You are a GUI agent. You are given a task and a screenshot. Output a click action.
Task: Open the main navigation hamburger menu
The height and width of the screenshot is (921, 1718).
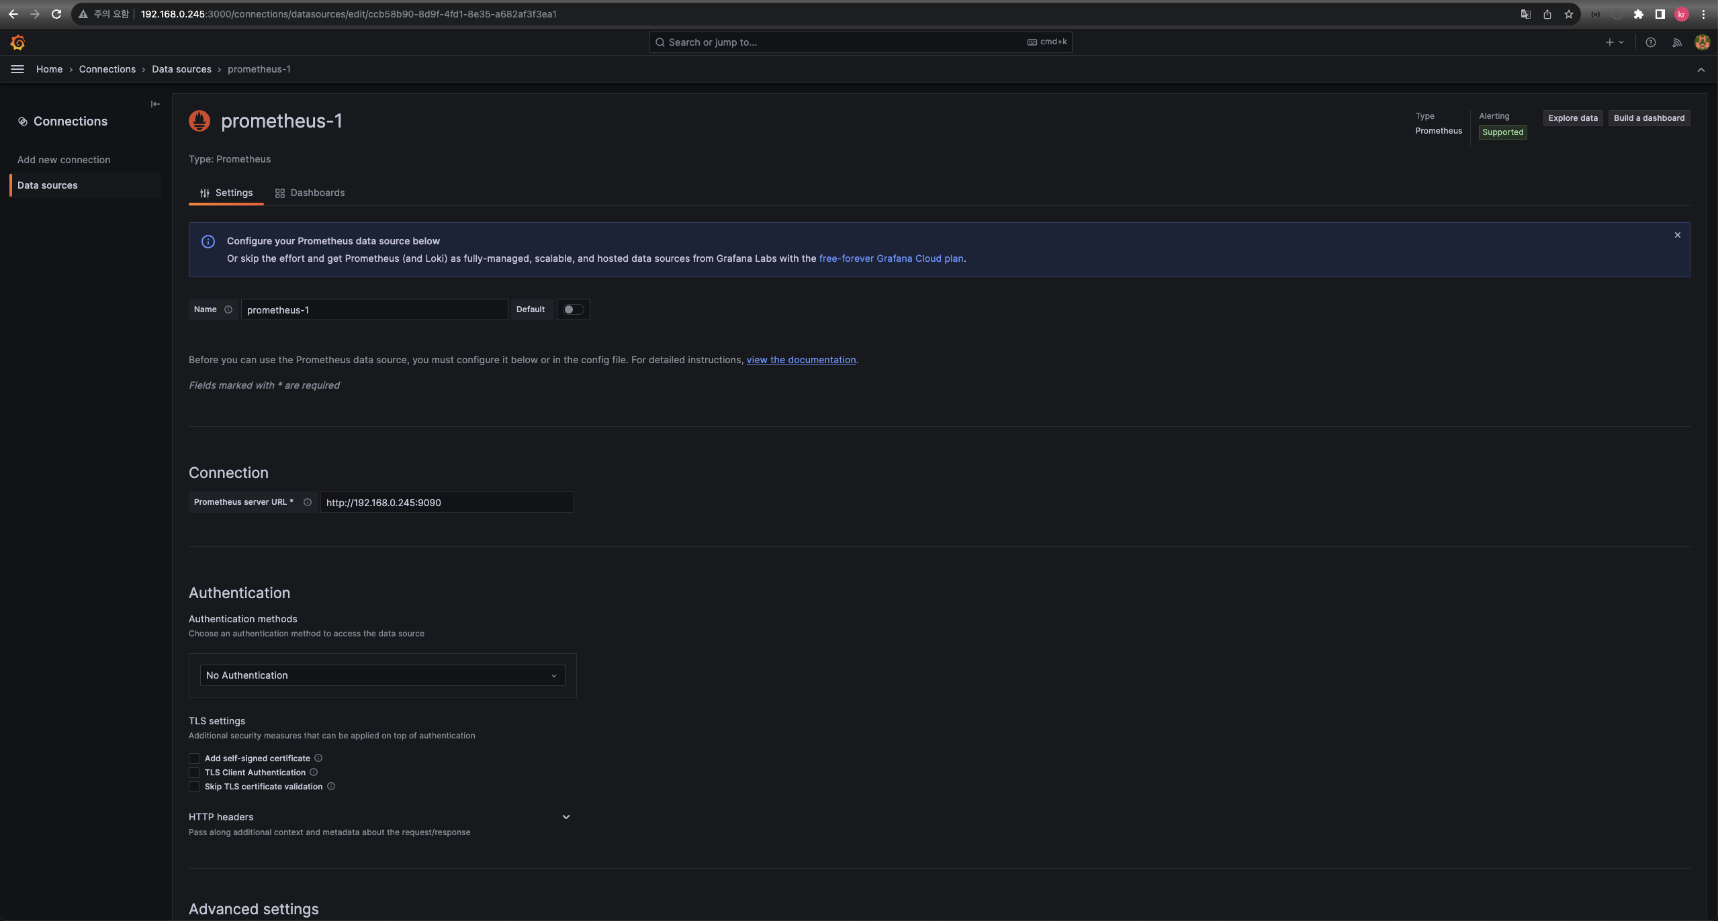[x=17, y=68]
